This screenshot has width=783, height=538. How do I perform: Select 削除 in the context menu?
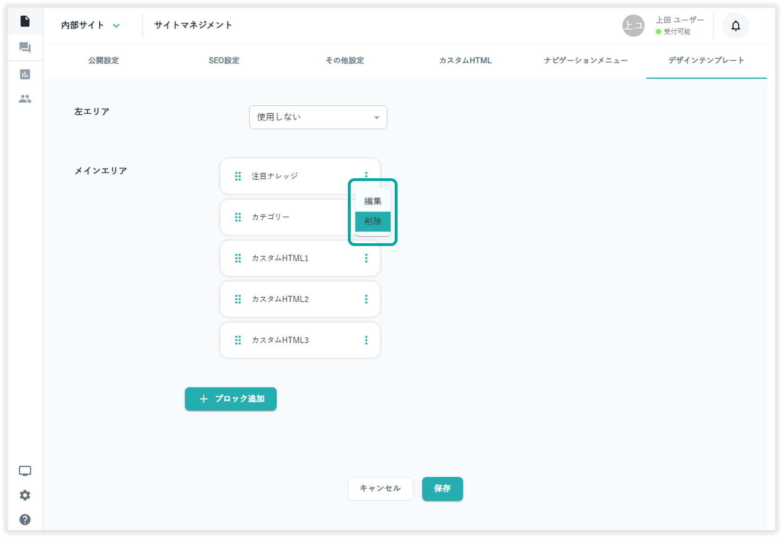pyautogui.click(x=372, y=221)
